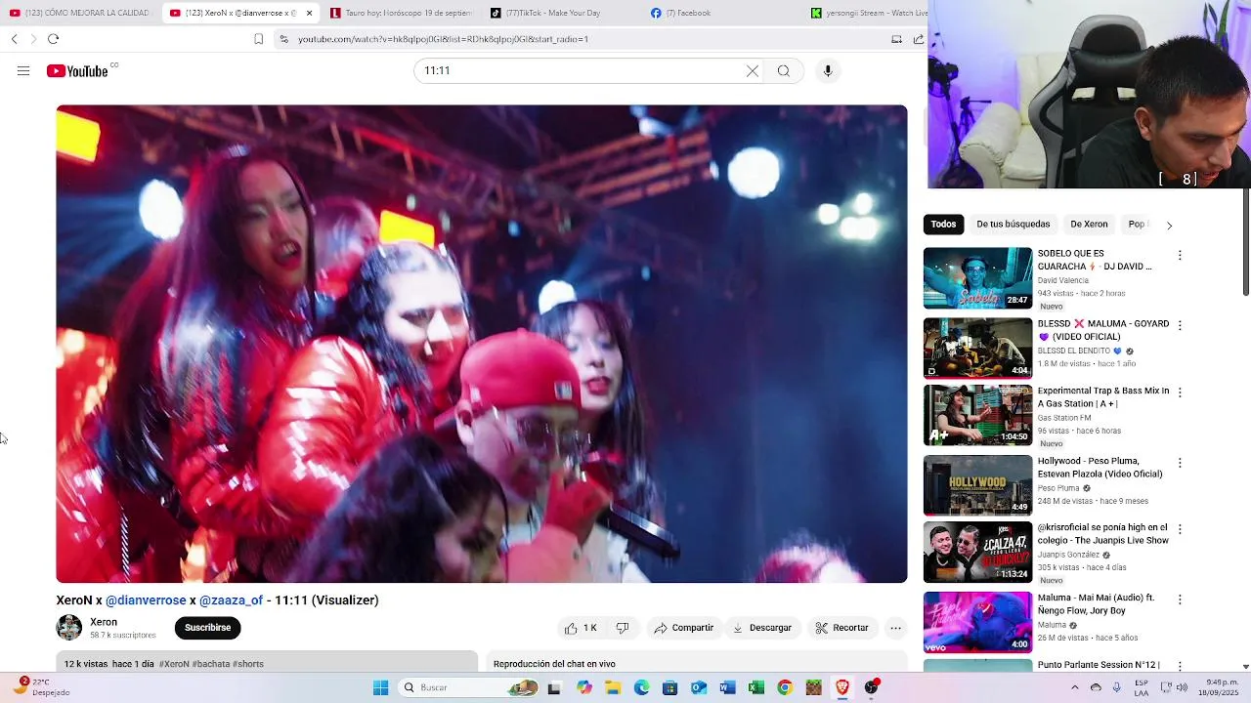Play Hollywood Peso Pluma thumbnail
The image size is (1251, 703).
[x=977, y=485]
